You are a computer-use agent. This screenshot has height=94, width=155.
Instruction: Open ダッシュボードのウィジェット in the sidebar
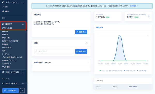coord(12,57)
